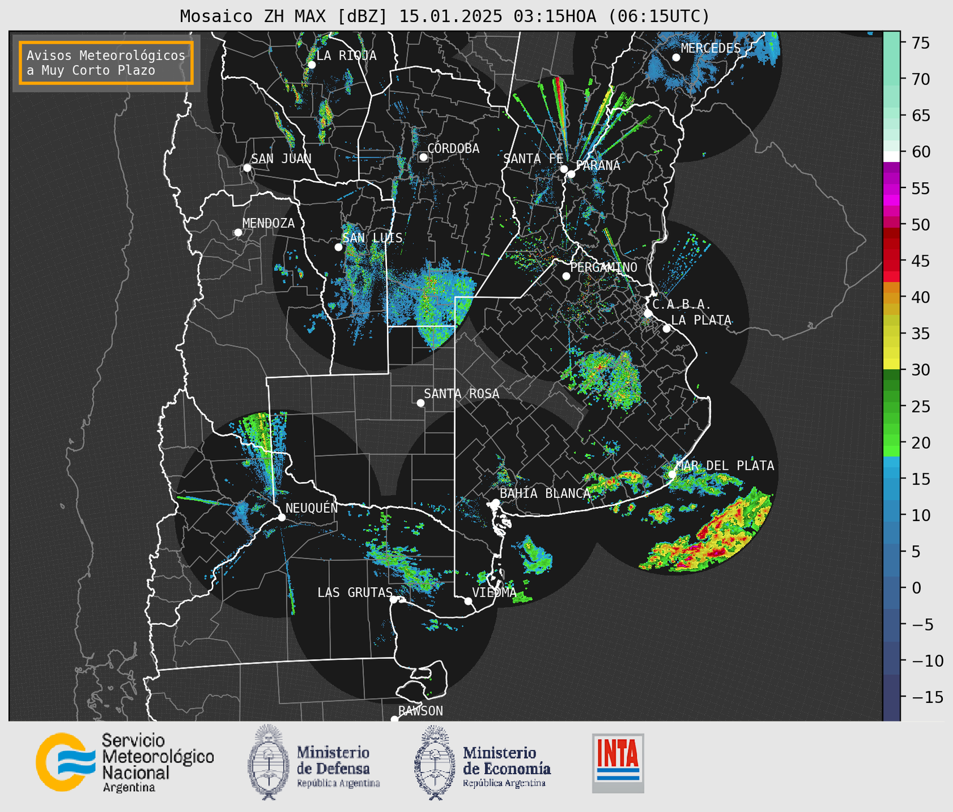Click the Ministerio de Economía text
This screenshot has width=953, height=812.
[x=507, y=766]
